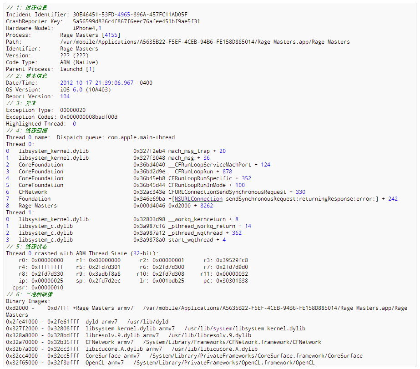Click the pc register value 0x30301838
420x369 pixels.
point(232,281)
